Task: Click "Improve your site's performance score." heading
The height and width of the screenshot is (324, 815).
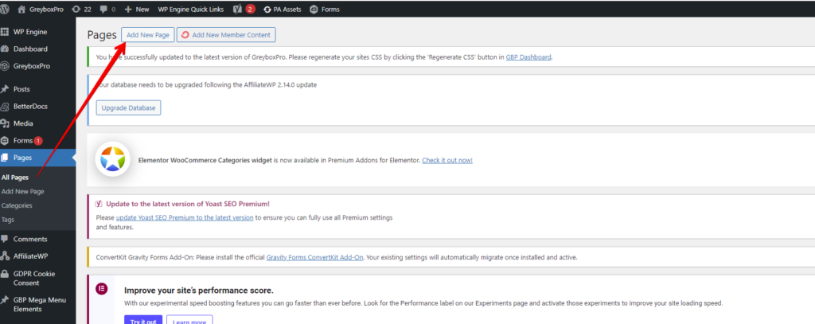Action: (x=198, y=291)
